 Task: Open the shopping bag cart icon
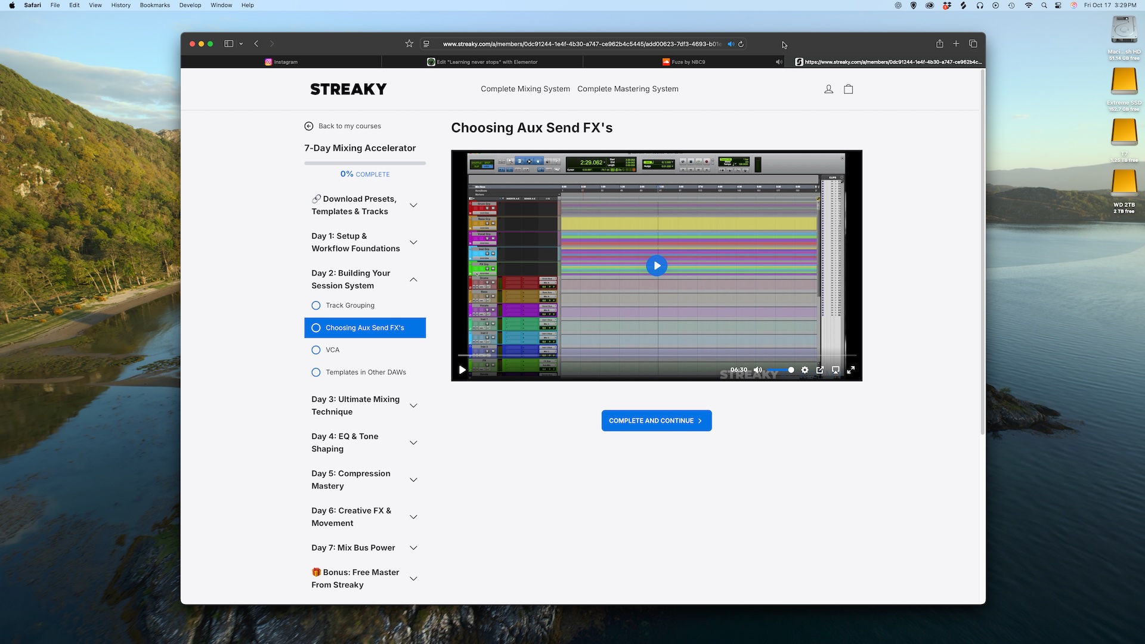pos(848,89)
